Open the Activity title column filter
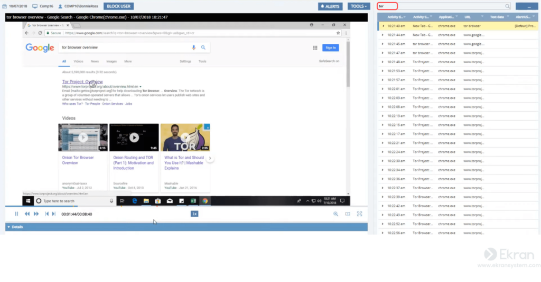 (431, 17)
